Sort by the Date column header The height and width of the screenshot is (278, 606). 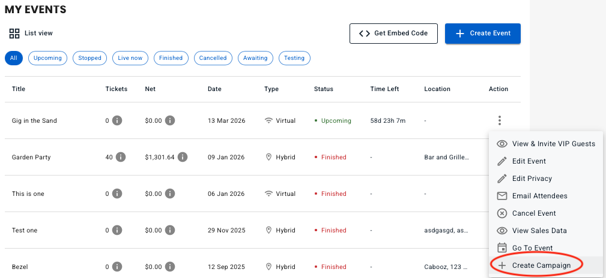214,89
